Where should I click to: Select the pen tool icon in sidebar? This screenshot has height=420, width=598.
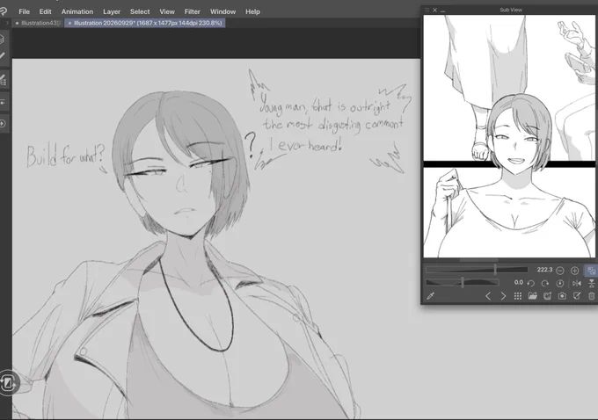tap(3, 55)
